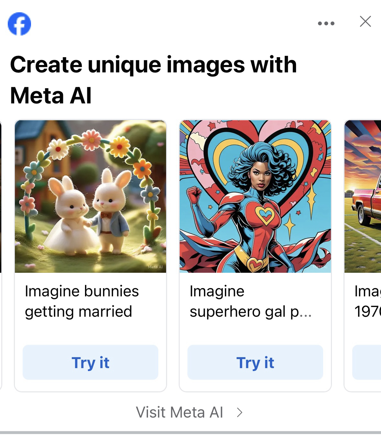
Task: Click the heart emblem on superhero's chest
Action: (266, 214)
